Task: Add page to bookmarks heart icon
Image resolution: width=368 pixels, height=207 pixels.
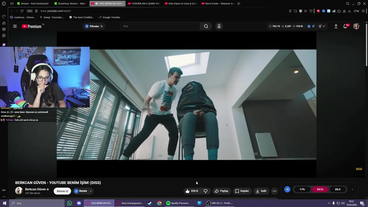Action: tap(311, 11)
